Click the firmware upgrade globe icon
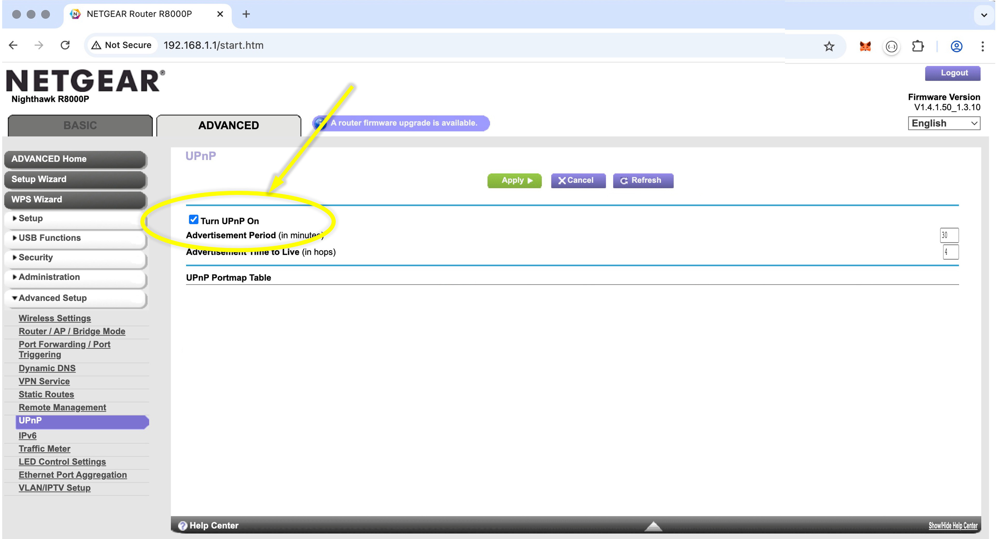The width and height of the screenshot is (997, 539). point(320,123)
